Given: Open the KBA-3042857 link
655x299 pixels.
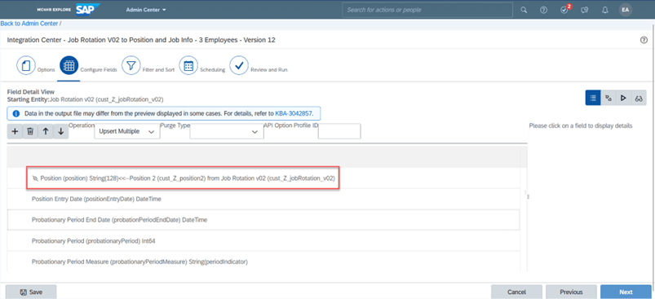Looking at the screenshot, I should tap(294, 113).
